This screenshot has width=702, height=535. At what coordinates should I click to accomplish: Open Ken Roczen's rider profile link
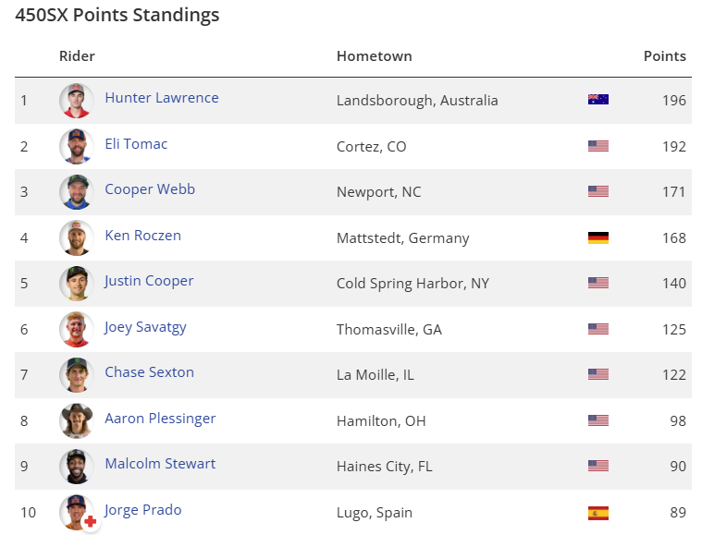coord(142,235)
